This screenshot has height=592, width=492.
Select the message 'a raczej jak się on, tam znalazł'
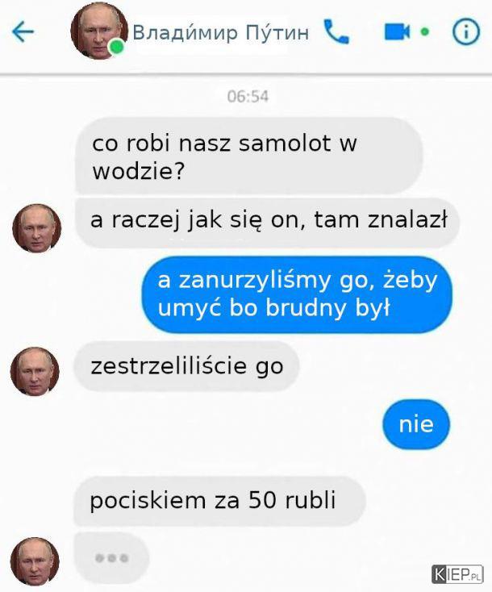pos(267,222)
